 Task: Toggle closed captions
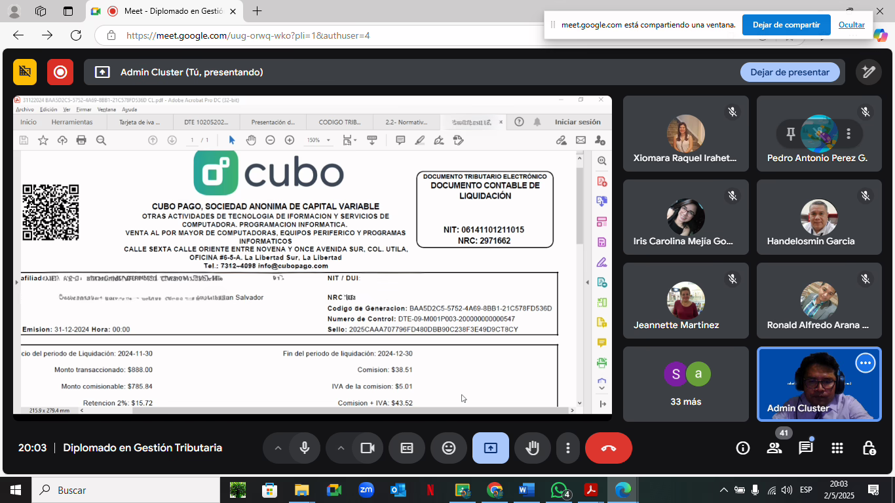pyautogui.click(x=407, y=448)
